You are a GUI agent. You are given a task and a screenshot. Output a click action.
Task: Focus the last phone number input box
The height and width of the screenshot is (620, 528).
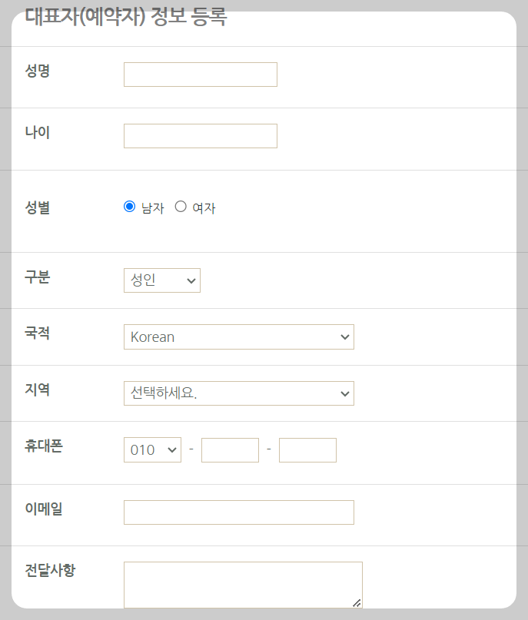tap(307, 449)
